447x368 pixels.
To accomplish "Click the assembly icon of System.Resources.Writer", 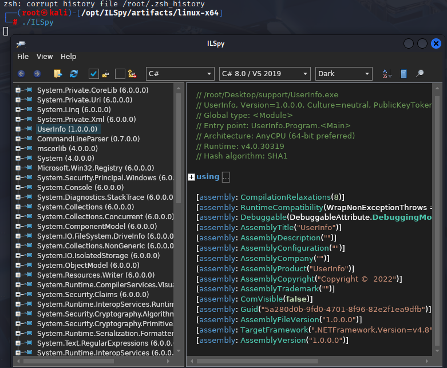I will [29, 275].
